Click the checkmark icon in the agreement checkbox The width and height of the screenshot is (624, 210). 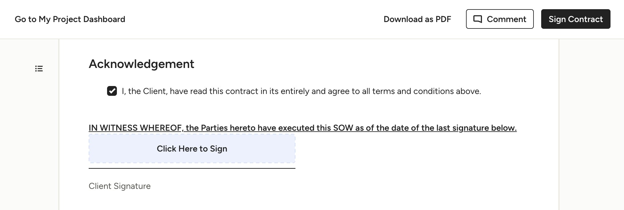pos(112,91)
